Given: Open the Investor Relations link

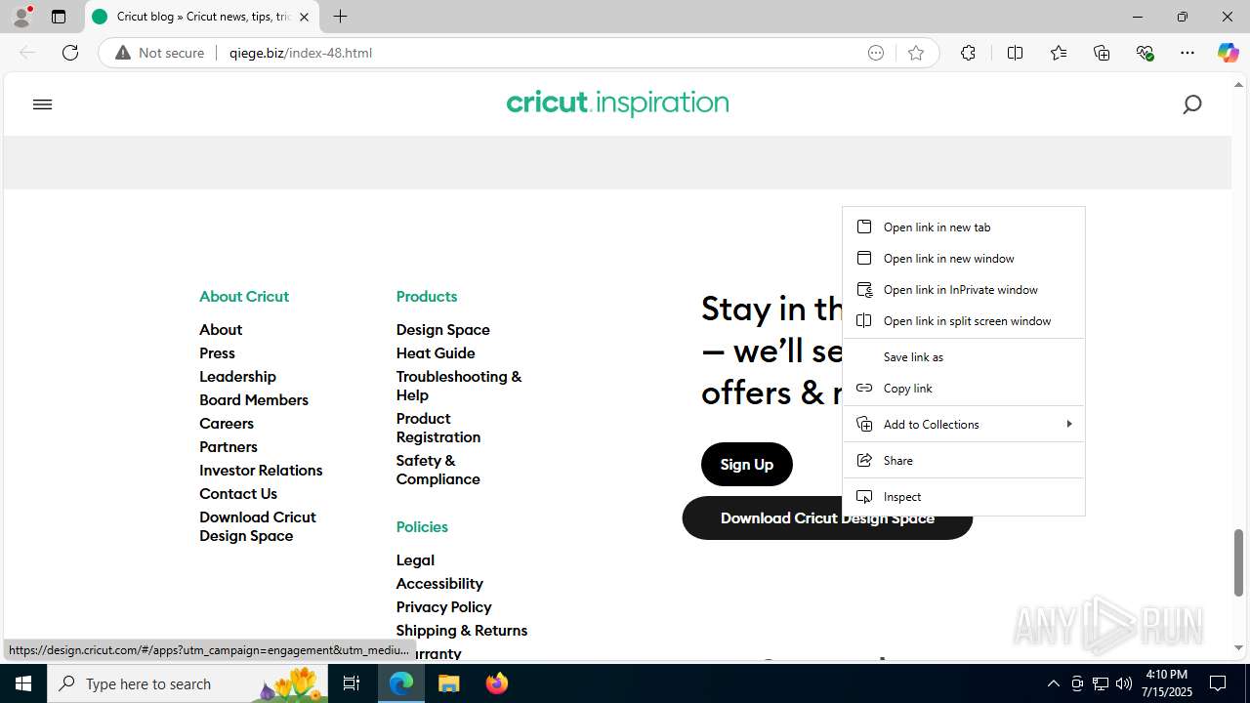Looking at the screenshot, I should (x=261, y=471).
